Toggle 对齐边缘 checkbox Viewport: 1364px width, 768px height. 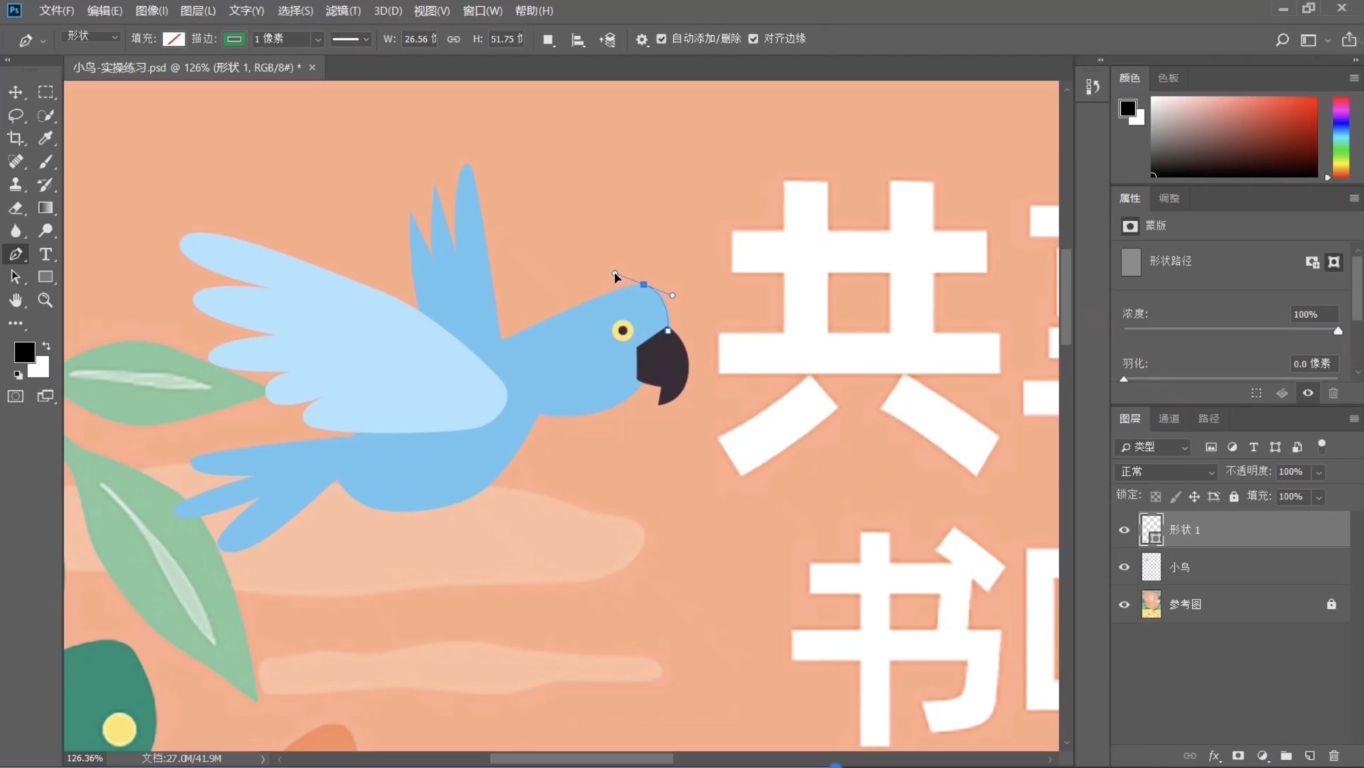[753, 39]
